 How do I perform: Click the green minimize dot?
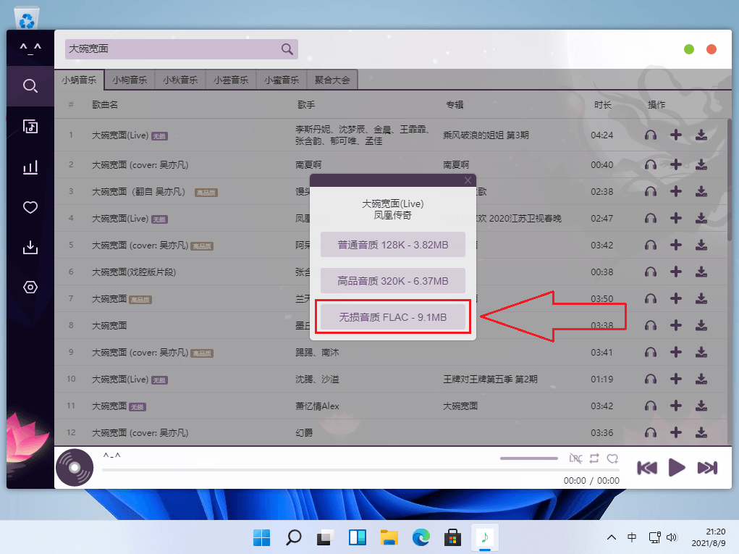(689, 49)
